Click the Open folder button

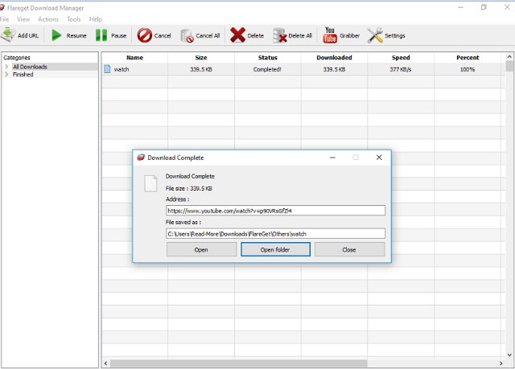click(275, 249)
